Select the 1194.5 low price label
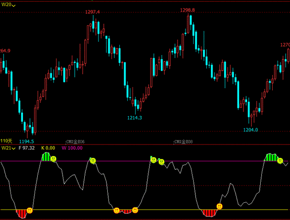The height and width of the screenshot is (220, 290). 27,141
